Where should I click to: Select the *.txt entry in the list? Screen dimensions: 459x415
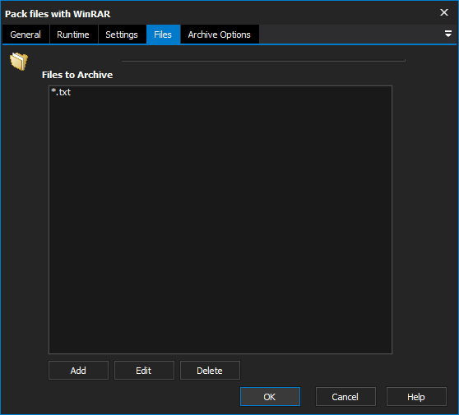point(61,92)
